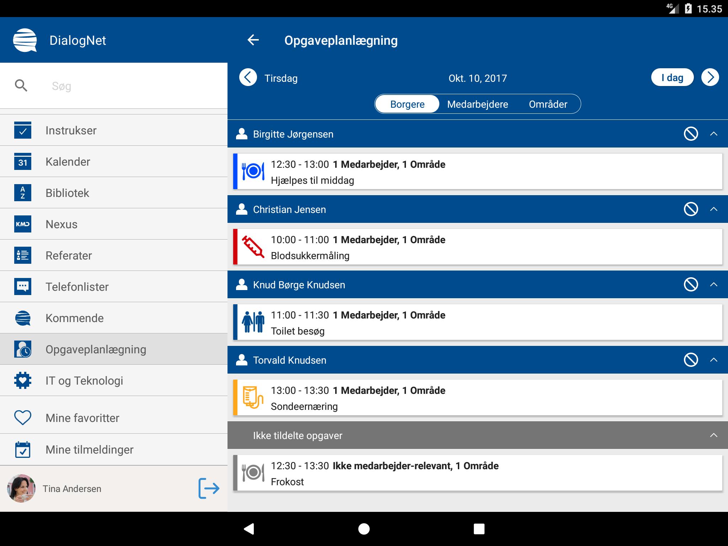This screenshot has height=546, width=728.
Task: Collapse the Knud Børge Knudsen section
Action: coord(714,285)
